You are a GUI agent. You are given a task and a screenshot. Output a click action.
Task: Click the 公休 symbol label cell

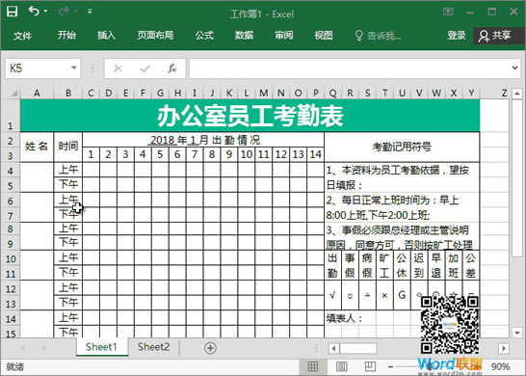(x=402, y=265)
